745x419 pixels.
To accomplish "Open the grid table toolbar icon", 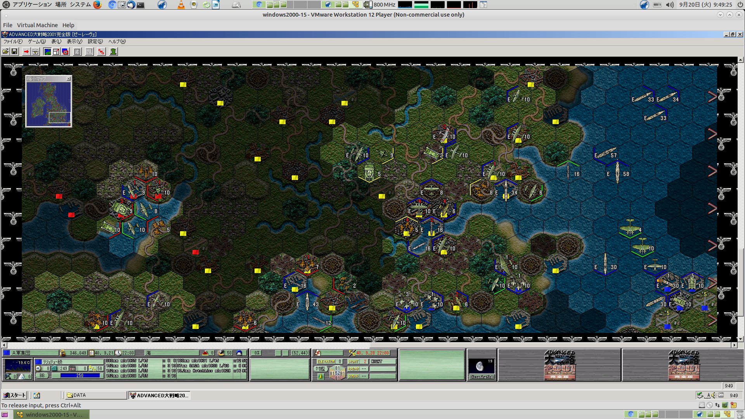I will tap(77, 52).
